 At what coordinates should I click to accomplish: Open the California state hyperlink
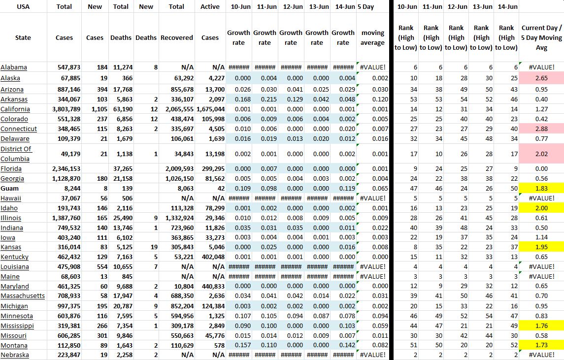15,109
